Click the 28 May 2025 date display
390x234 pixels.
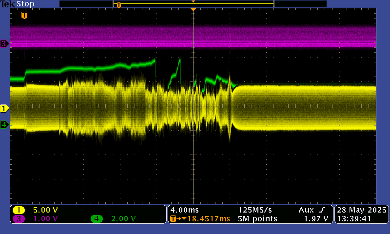click(361, 210)
